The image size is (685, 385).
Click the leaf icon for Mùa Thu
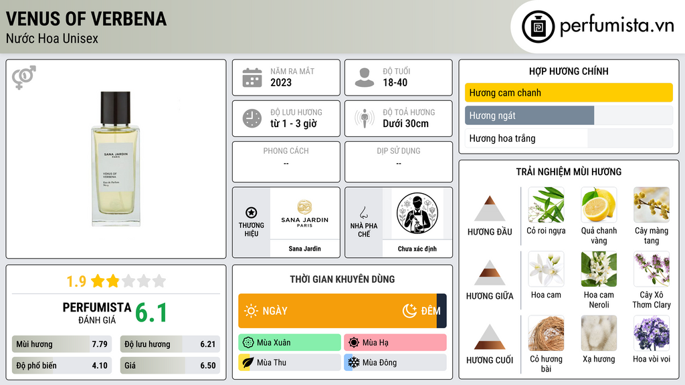(x=248, y=363)
